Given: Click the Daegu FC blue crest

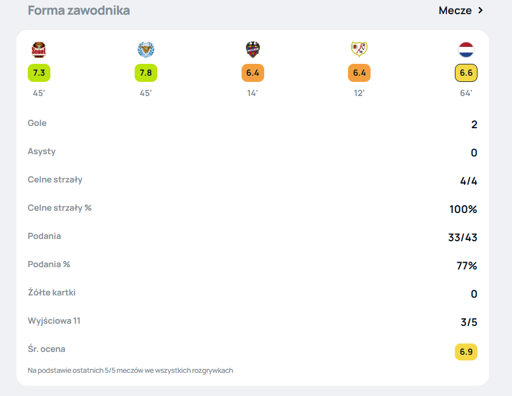Looking at the screenshot, I should 145,50.
